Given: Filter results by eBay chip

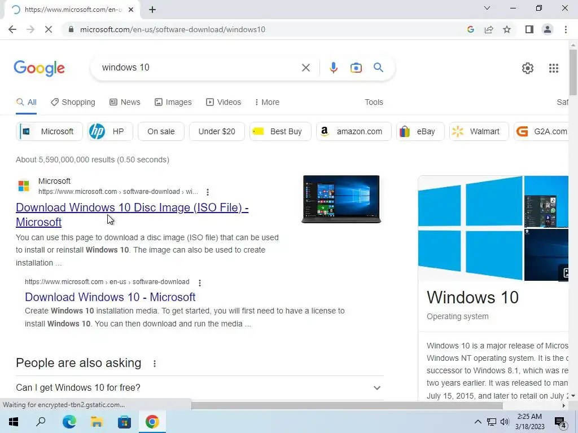Looking at the screenshot, I should 420,131.
